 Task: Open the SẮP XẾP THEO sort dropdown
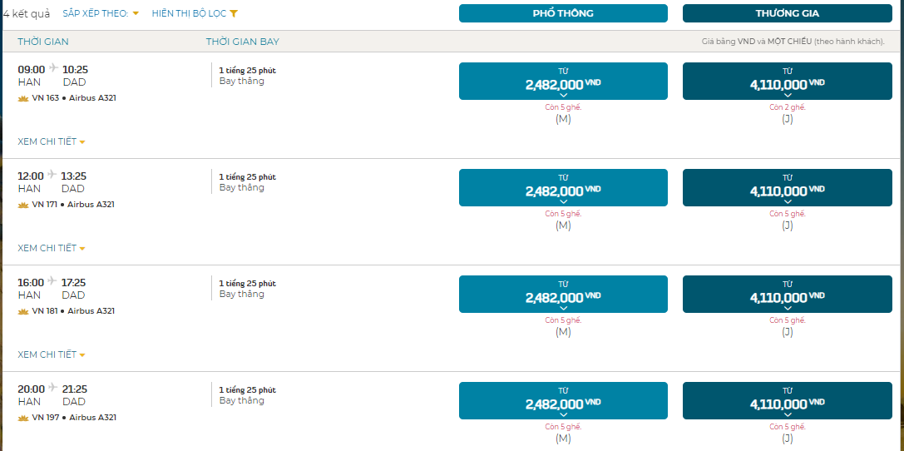101,13
